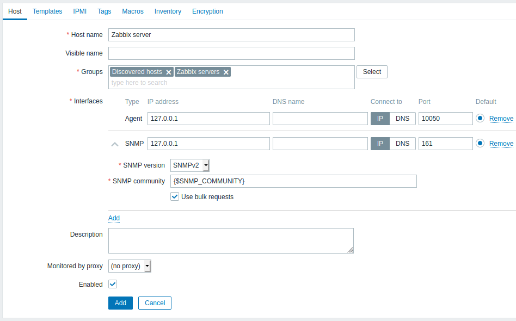Open the SNMP version dropdown
This screenshot has width=516, height=321.
point(190,165)
